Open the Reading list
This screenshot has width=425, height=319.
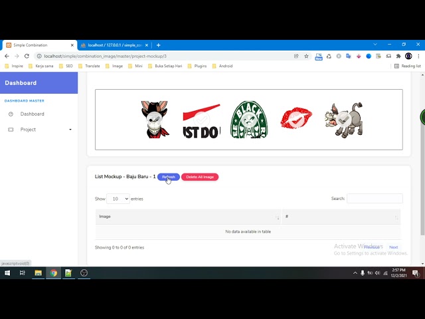(x=408, y=66)
